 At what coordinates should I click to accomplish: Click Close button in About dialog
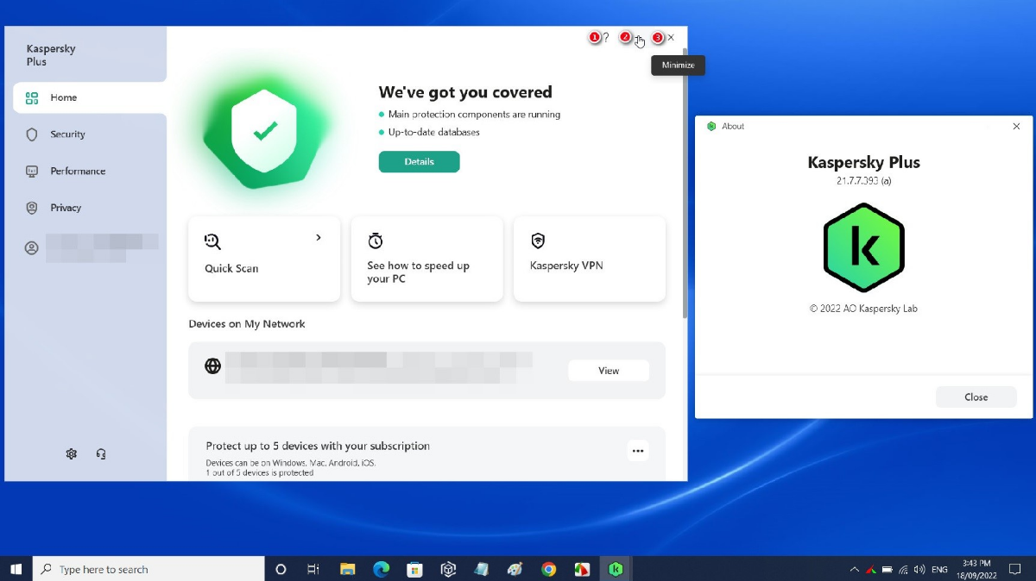(976, 397)
